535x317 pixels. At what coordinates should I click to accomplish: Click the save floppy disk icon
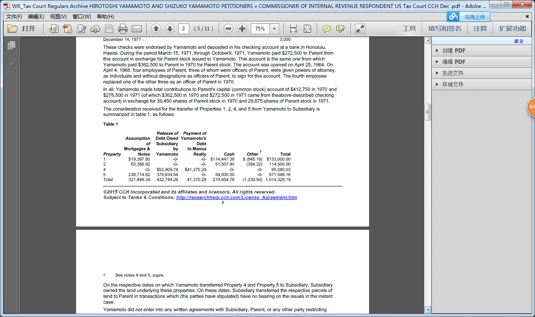(109, 29)
